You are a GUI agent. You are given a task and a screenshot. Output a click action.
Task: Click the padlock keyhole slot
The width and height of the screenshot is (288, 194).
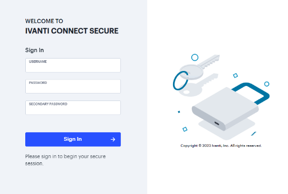click(217, 123)
